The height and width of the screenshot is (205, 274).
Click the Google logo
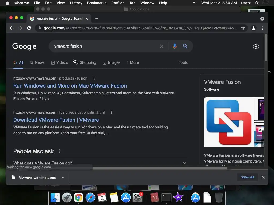pos(24,46)
